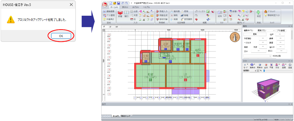Open the 材料 materials list
This screenshot has width=294, height=121.
[x=220, y=14]
